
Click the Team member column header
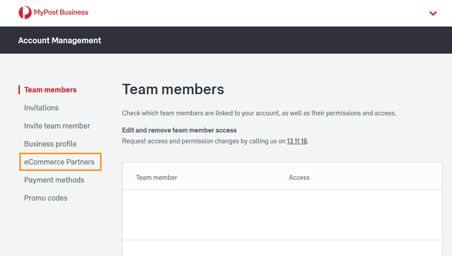(157, 178)
